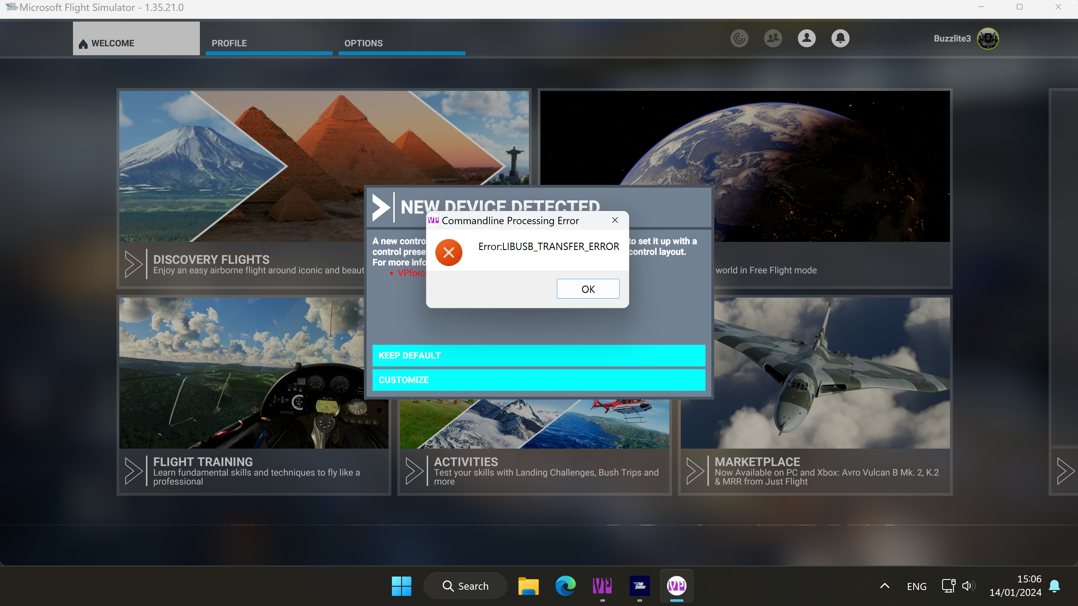1078x606 pixels.
Task: Dismiss the LIBUSB error by clicking OK
Action: click(588, 289)
